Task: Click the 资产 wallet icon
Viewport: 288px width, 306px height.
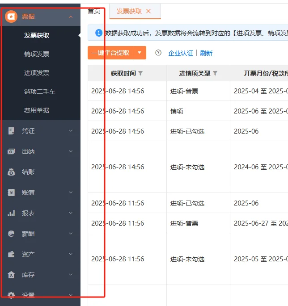Action: pyautogui.click(x=11, y=254)
